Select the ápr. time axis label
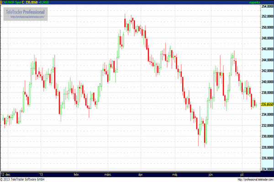 [x=141, y=174]
